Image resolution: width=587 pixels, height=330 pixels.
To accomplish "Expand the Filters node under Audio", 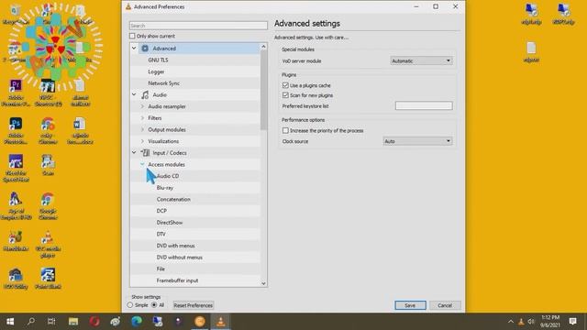I will [x=142, y=118].
